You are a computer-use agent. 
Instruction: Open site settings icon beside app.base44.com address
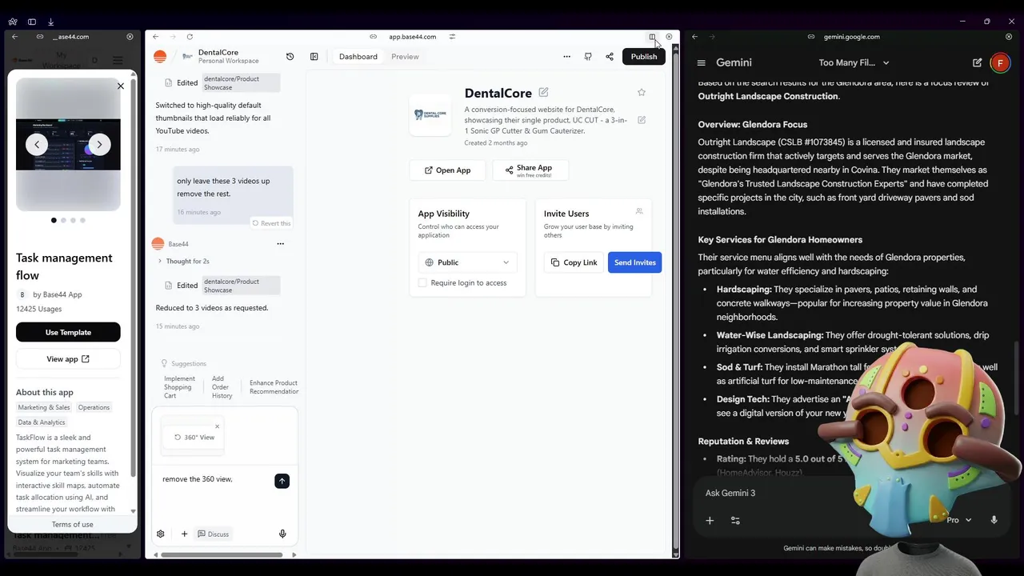pos(452,37)
